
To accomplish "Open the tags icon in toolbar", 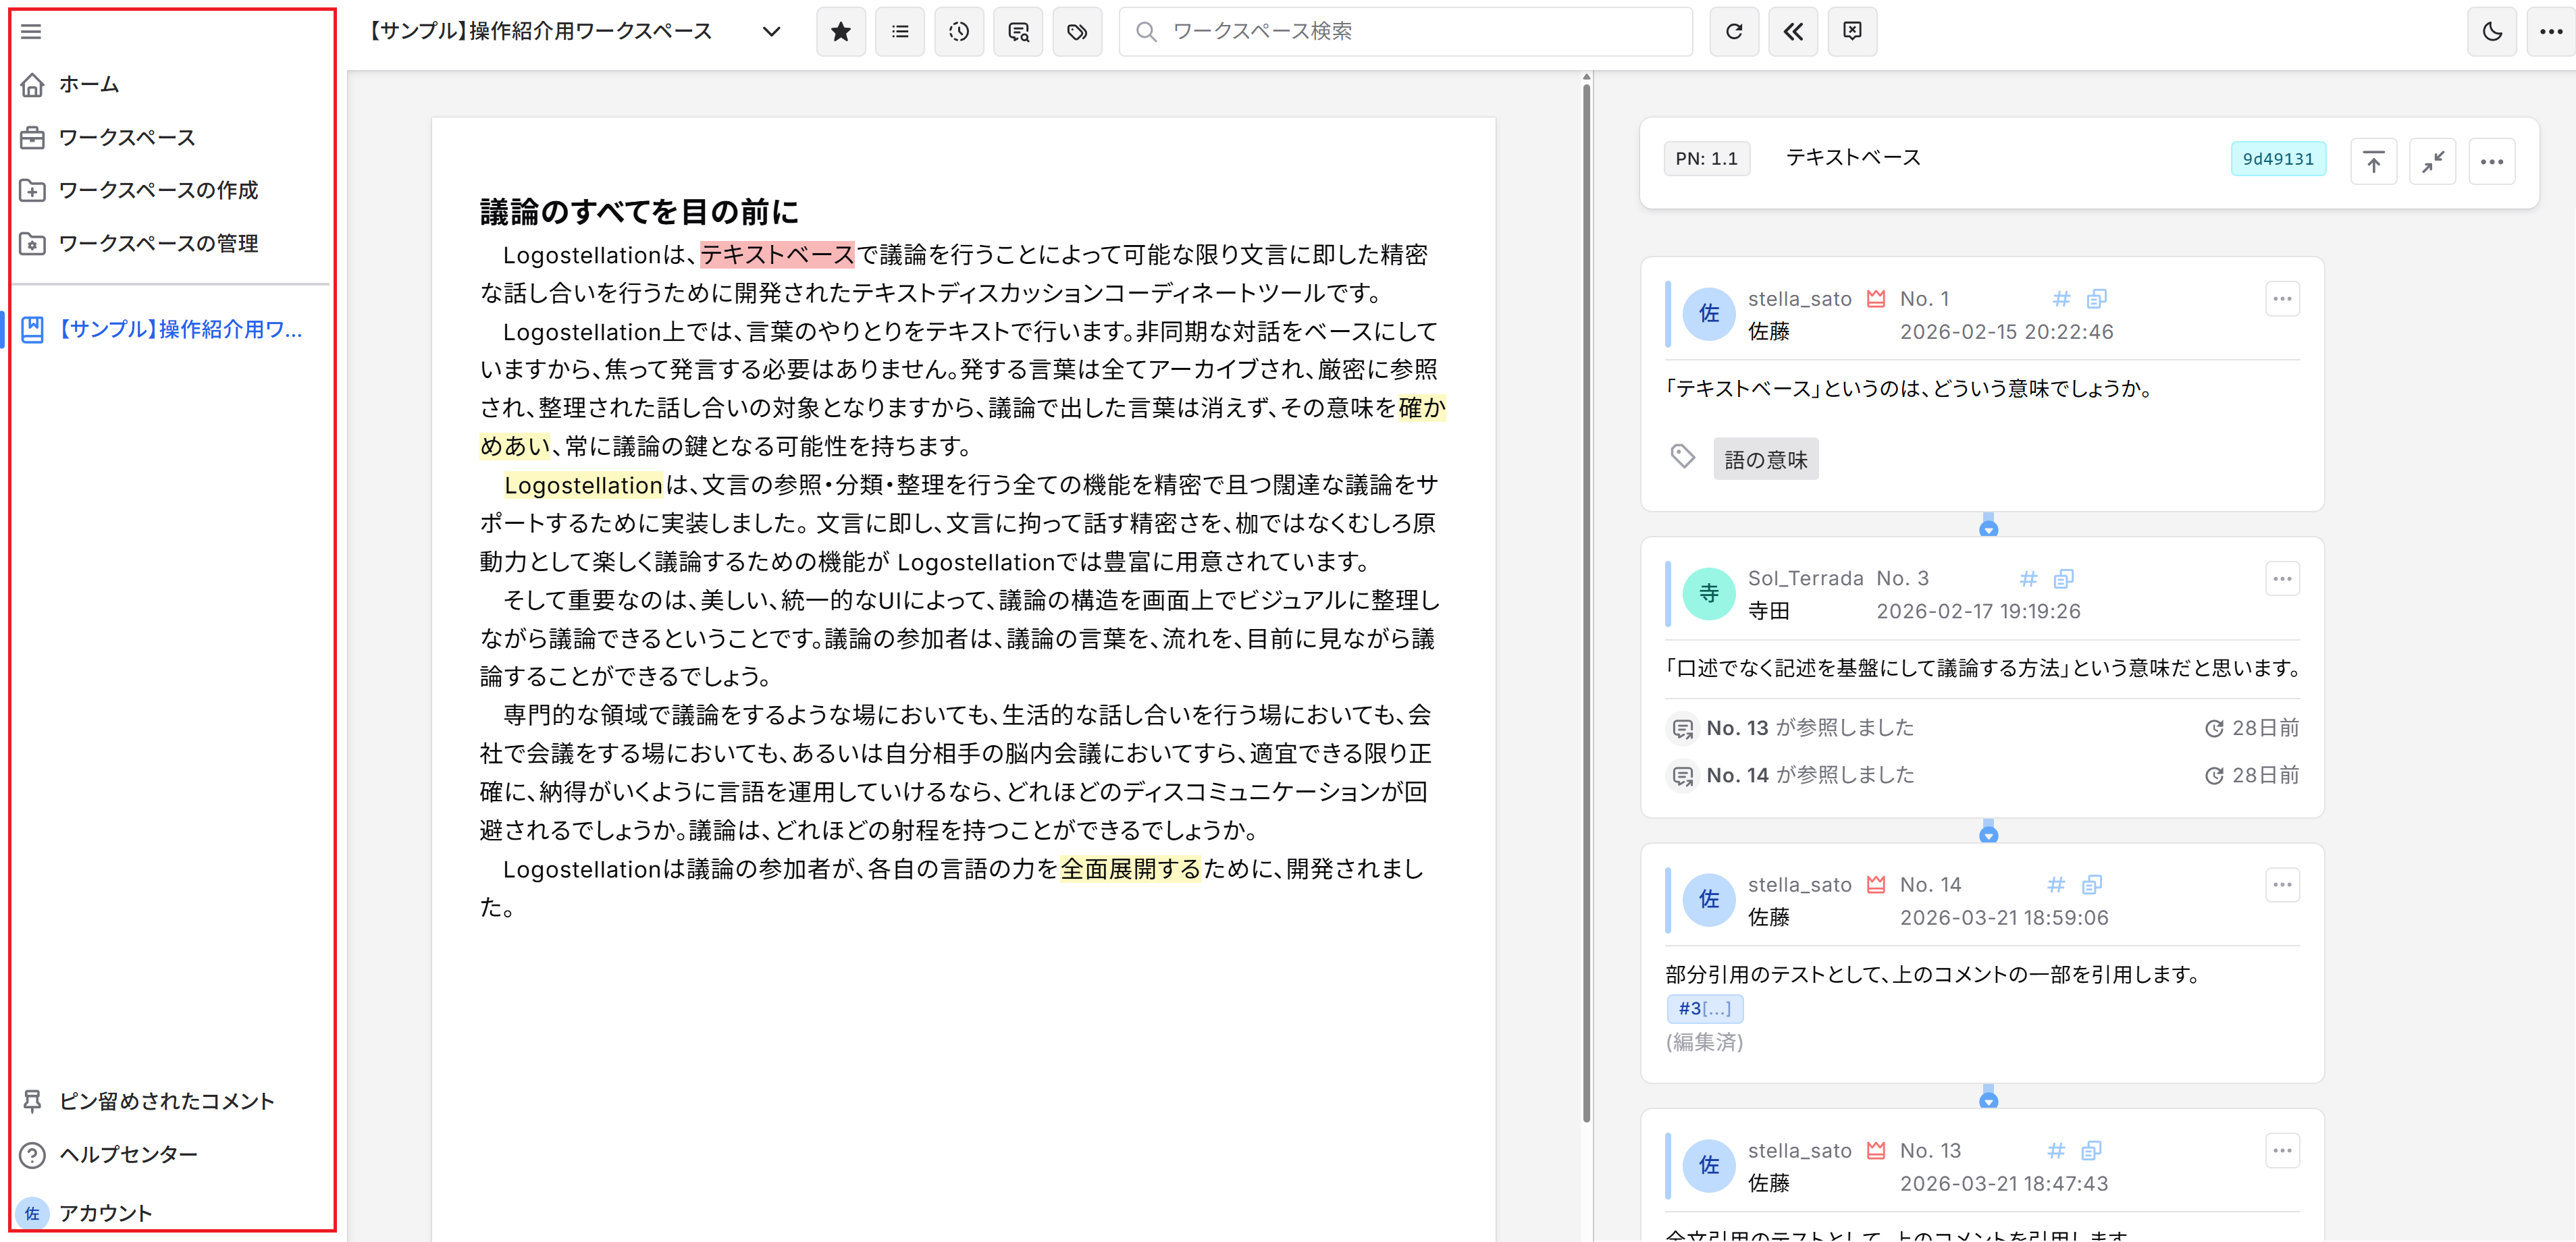I will coord(1077,32).
